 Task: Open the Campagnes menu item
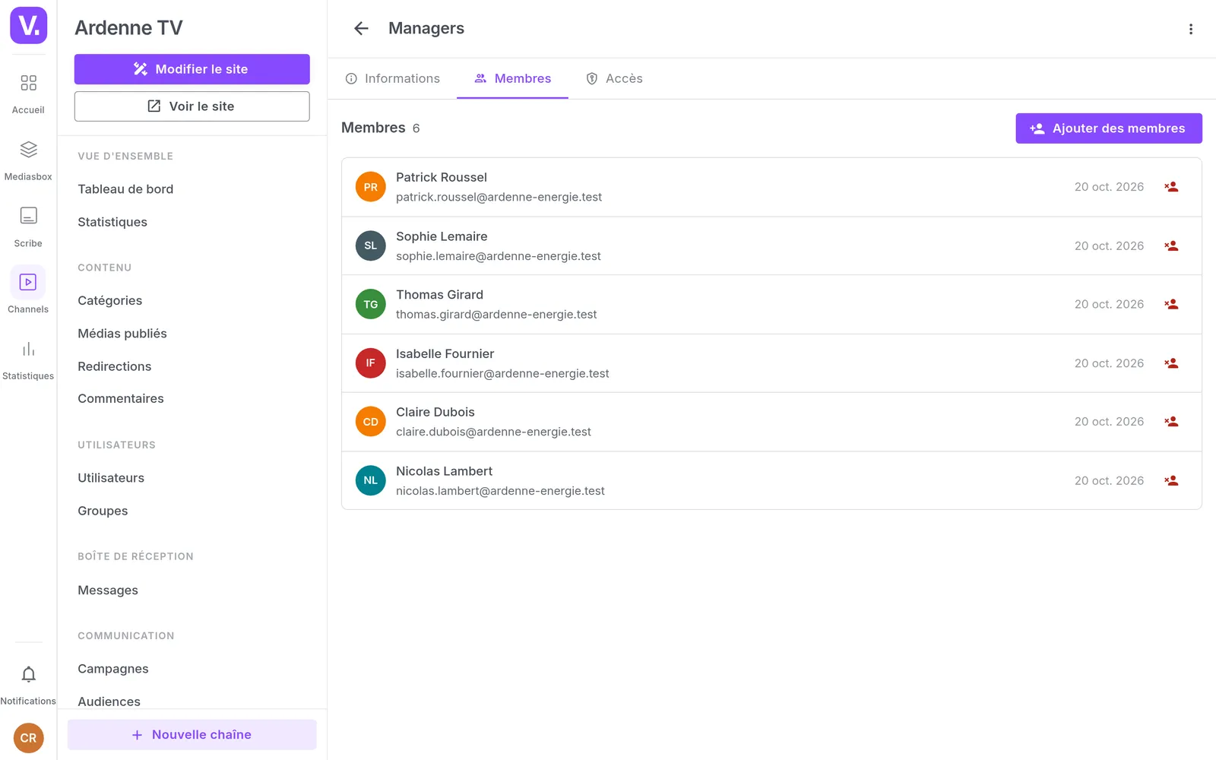pyautogui.click(x=113, y=669)
